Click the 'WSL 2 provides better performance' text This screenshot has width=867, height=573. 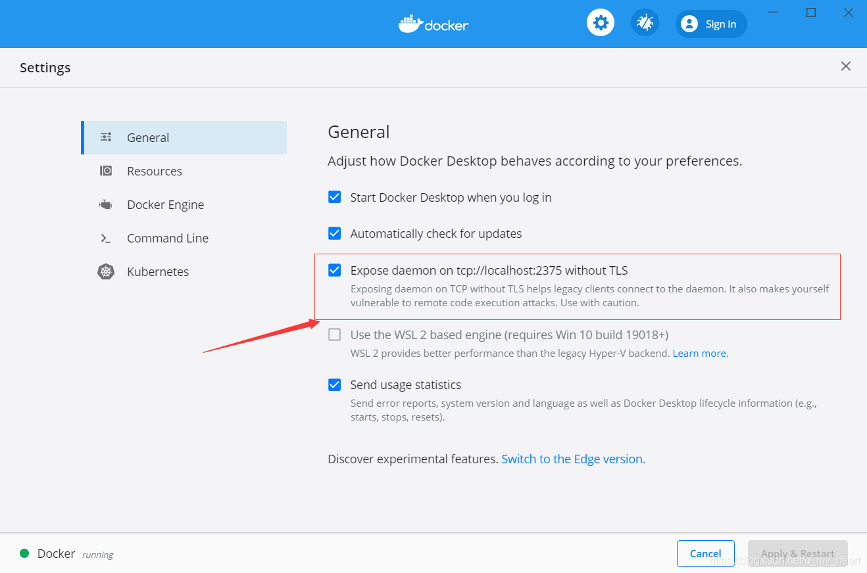tap(510, 353)
